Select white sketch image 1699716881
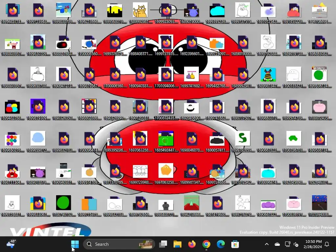The height and width of the screenshot is (252, 336). pyautogui.click(x=12, y=206)
